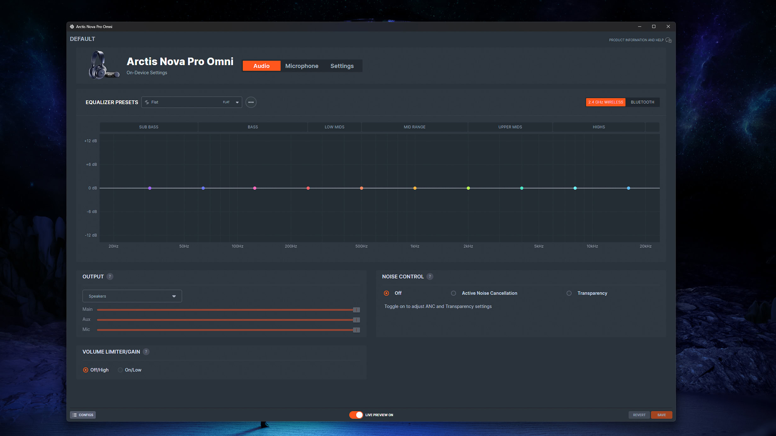Click the Output help question mark
Viewport: 776px width, 436px height.
[x=110, y=277]
